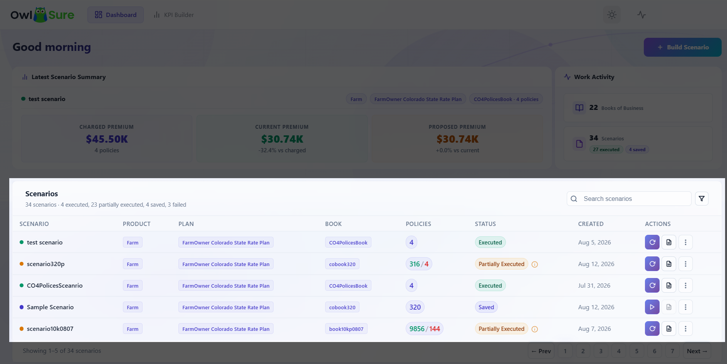Open book10kp0807 book tag
The height and width of the screenshot is (364, 727).
(346, 329)
